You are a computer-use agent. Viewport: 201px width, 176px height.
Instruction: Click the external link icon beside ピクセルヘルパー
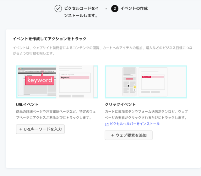tap(107, 124)
